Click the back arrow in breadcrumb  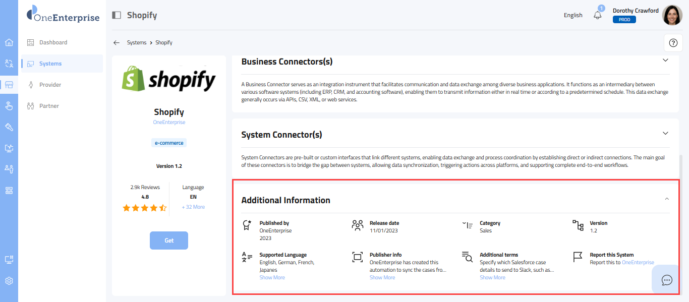[x=117, y=43]
